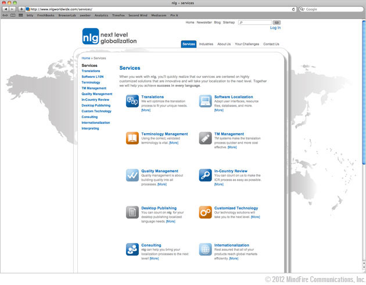Click the Terminology Management book icon
This screenshot has width=366, height=285.
point(132,138)
